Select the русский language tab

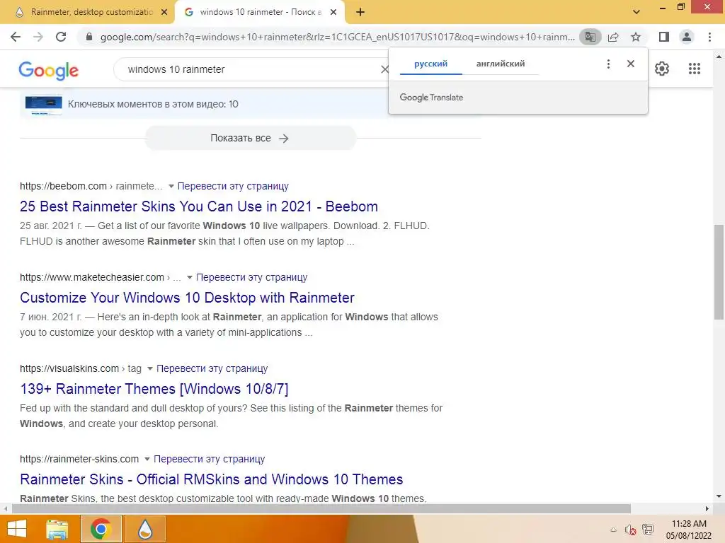coord(430,64)
